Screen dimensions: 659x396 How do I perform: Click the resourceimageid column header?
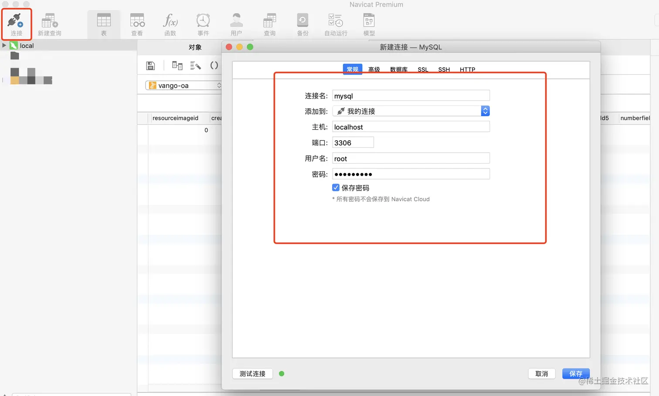(x=175, y=118)
